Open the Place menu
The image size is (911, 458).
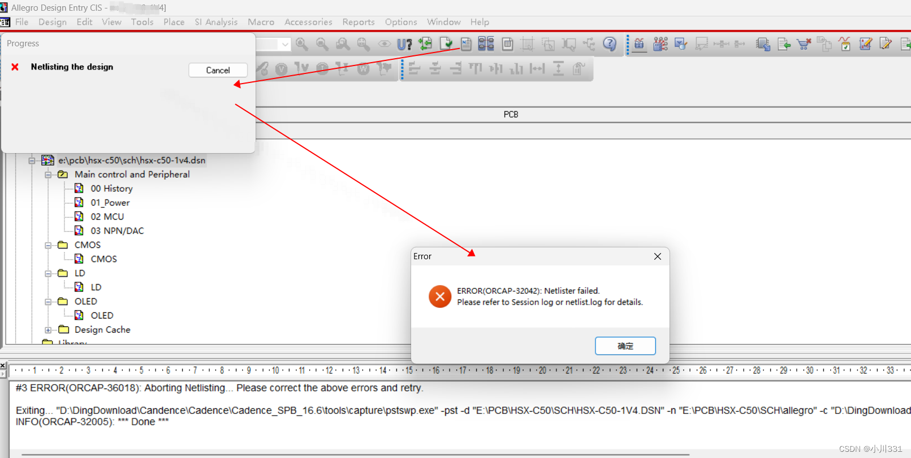(174, 22)
